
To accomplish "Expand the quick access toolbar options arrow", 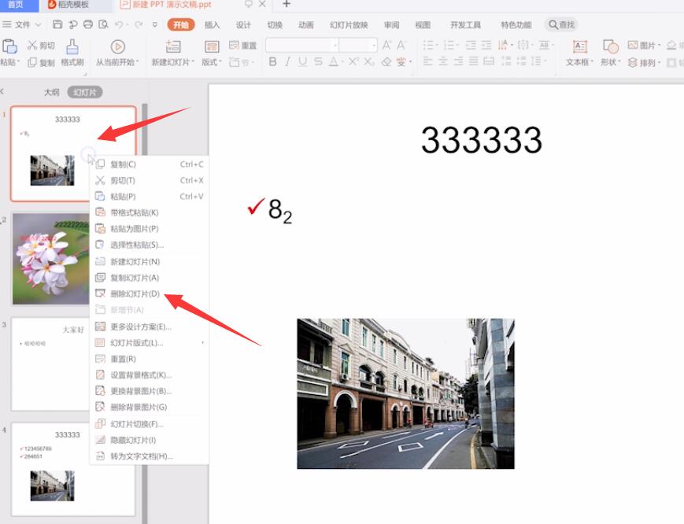I will [154, 24].
